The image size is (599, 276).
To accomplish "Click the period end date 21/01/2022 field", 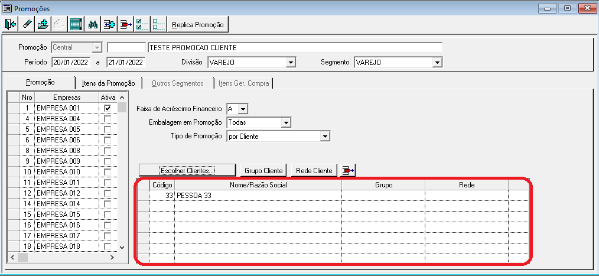I will 126,62.
